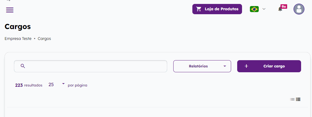
Task: Click the plus icon on Criar cargo
Action: (246, 66)
